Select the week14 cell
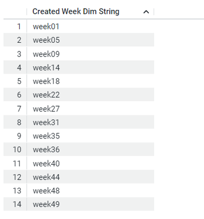The height and width of the screenshot is (219, 204). click(x=90, y=67)
